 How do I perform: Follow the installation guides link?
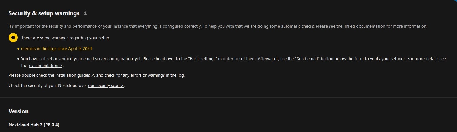click(x=72, y=75)
